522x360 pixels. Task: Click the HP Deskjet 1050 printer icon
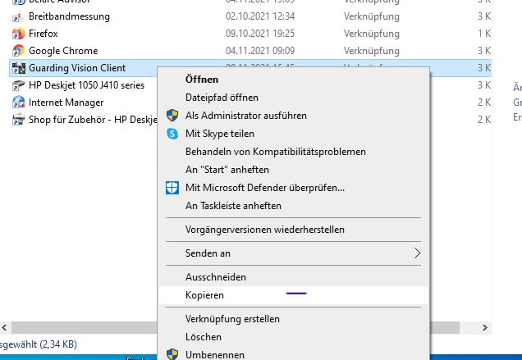18,85
